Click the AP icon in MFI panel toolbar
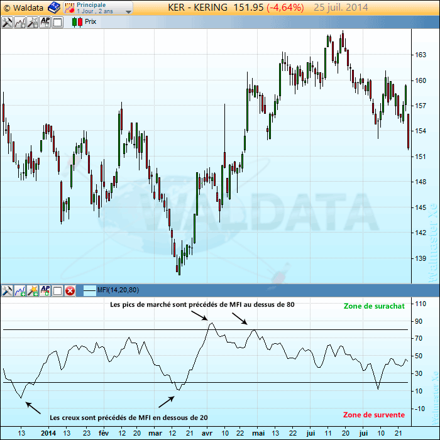Image resolution: width=440 pixels, height=440 pixels. click(45, 290)
